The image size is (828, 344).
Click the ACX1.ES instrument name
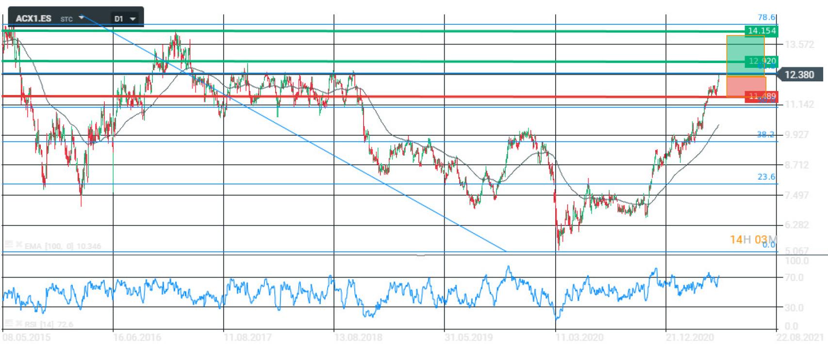click(33, 19)
